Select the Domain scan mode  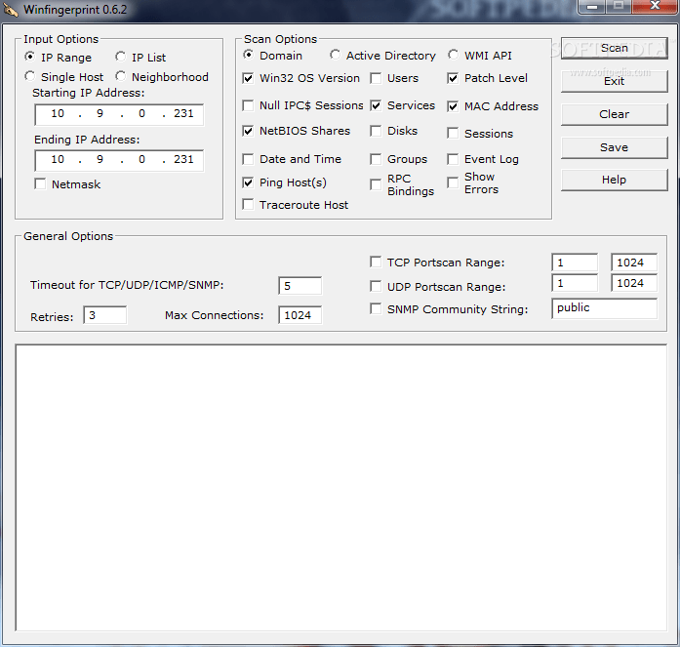coord(248,55)
